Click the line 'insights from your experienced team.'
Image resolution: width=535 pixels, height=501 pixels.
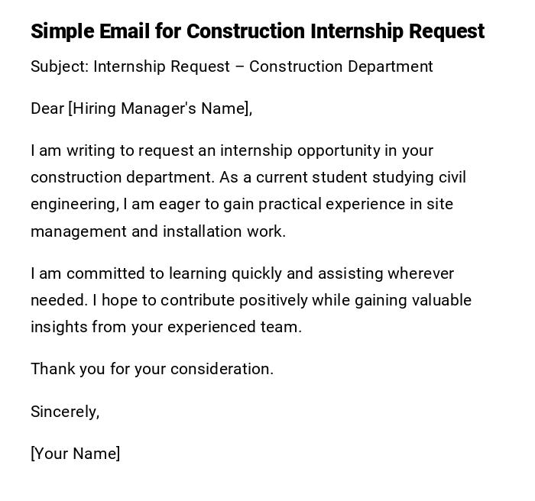click(x=166, y=327)
